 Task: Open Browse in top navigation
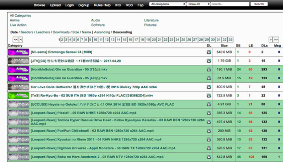pyautogui.click(x=39, y=5)
